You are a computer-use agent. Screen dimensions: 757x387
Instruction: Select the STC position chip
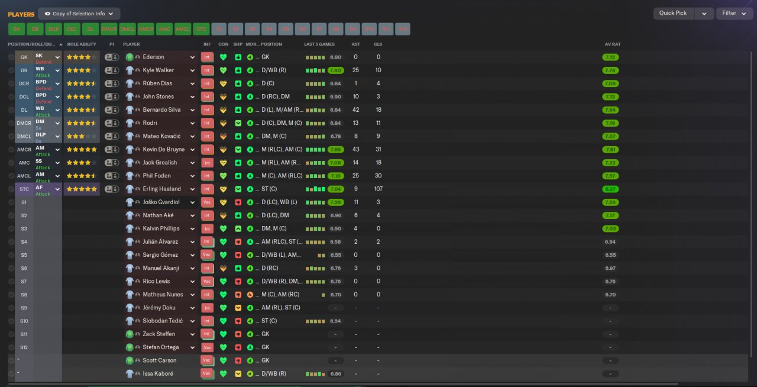(201, 29)
